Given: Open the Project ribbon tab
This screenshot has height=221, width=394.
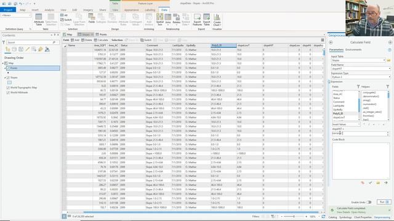Looking at the screenshot, I should [x=8, y=10].
